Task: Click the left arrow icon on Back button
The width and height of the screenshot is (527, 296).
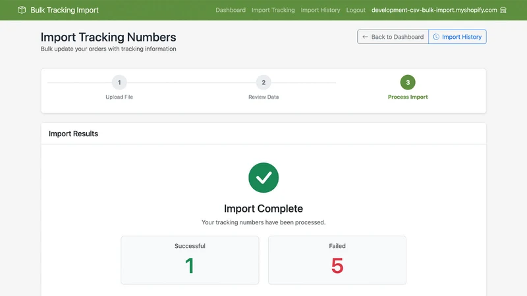Action: [366, 37]
